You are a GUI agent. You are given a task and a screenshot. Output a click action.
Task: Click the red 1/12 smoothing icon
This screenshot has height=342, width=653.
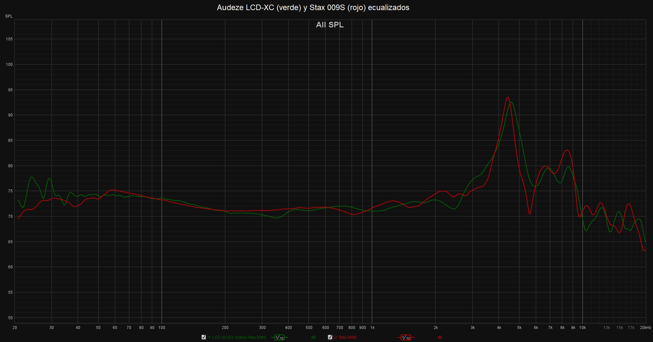coord(406,337)
